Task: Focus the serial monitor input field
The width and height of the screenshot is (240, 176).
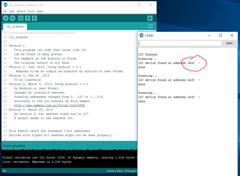Action: tap(180, 43)
